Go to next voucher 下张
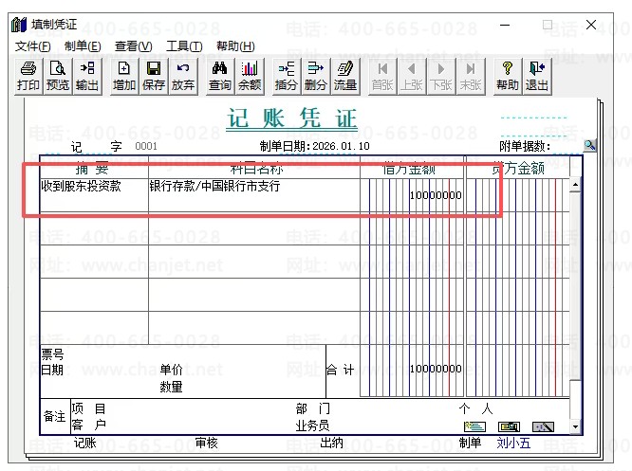The image size is (632, 471). click(x=441, y=76)
